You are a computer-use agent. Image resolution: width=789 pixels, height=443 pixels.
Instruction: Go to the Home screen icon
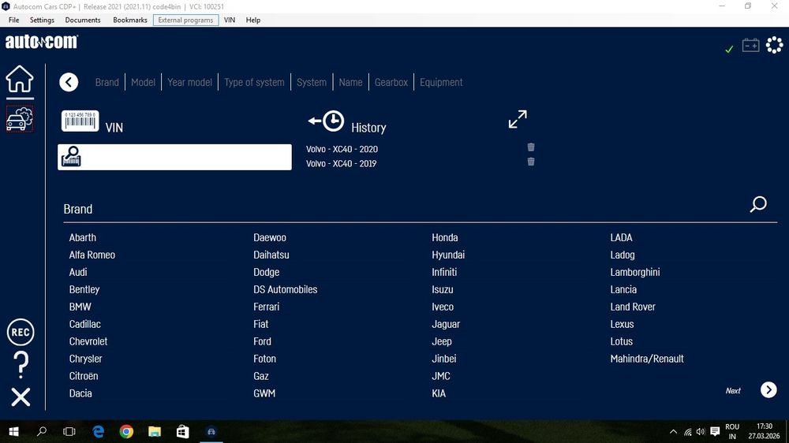(x=20, y=79)
